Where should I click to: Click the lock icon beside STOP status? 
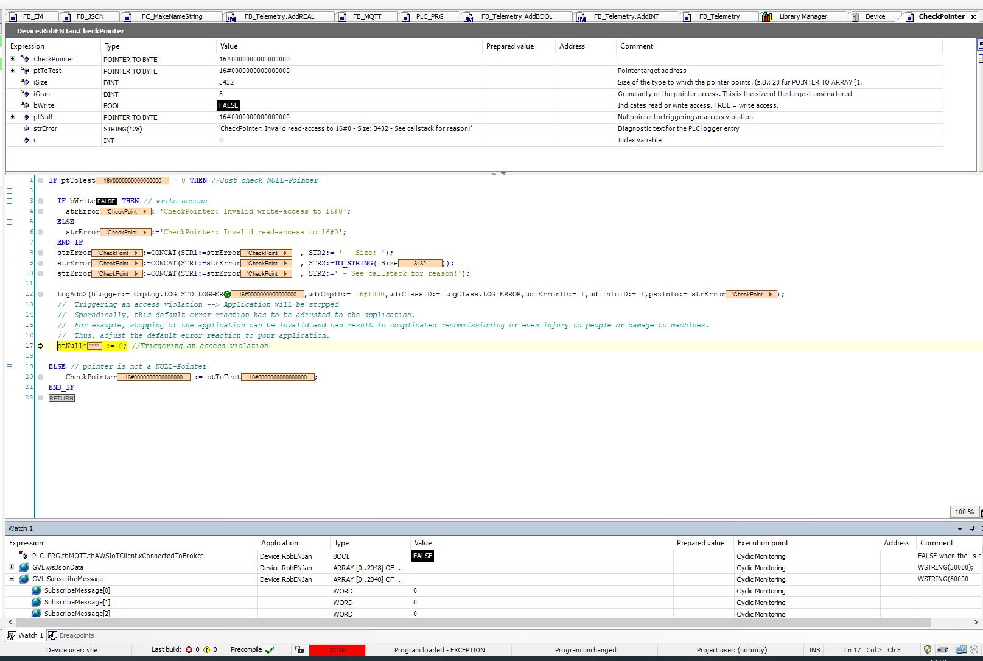[299, 649]
